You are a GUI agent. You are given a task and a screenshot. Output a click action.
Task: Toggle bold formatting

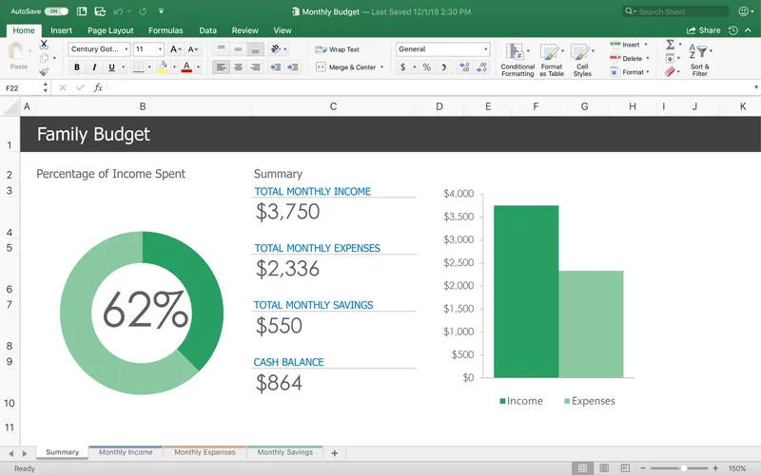77,67
